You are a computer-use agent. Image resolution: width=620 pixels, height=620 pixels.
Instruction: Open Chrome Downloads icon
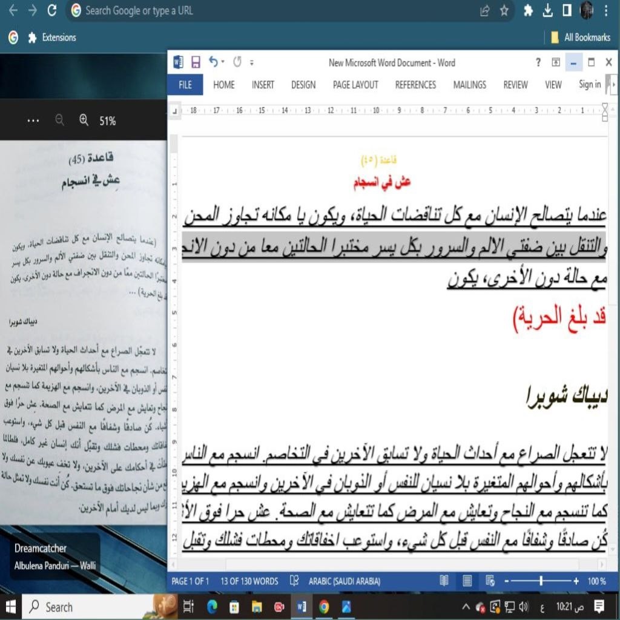(547, 11)
